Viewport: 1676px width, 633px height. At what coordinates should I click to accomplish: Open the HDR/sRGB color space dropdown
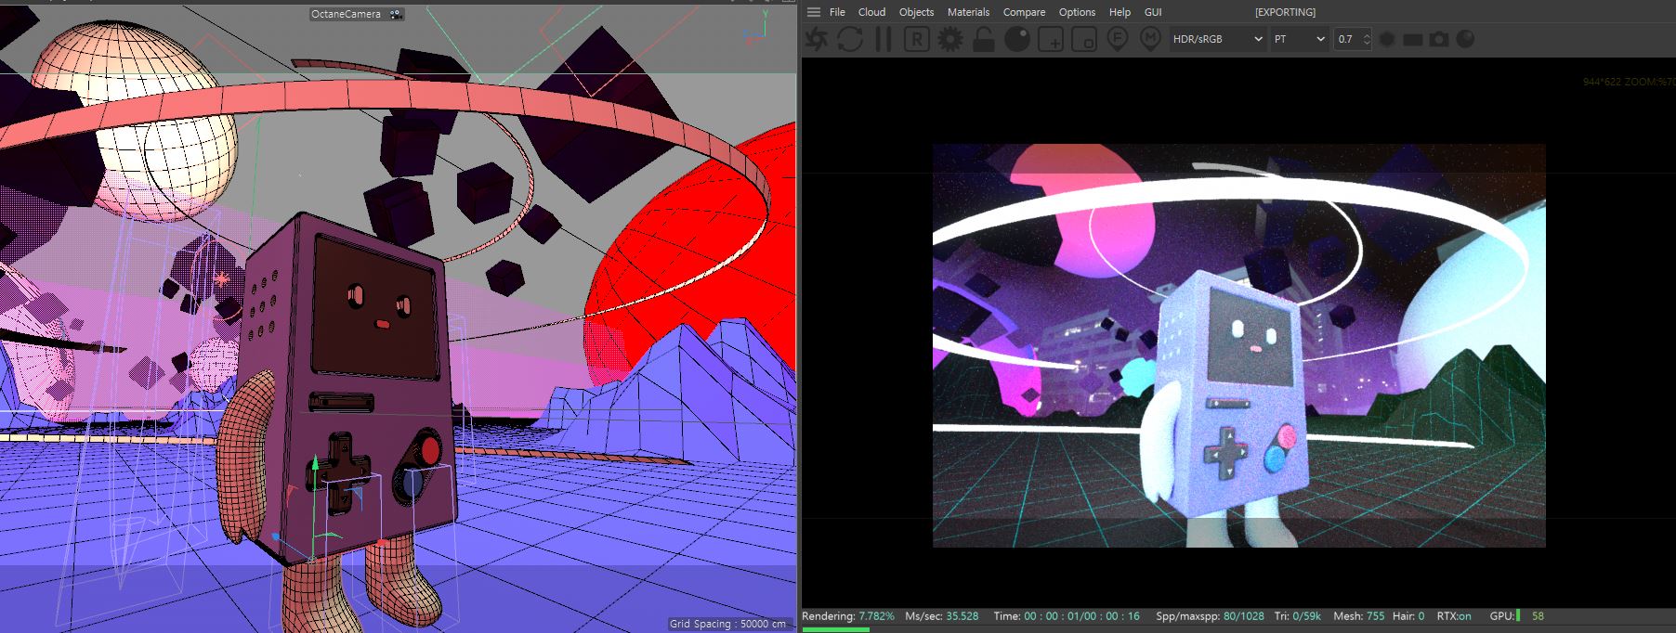(1217, 39)
